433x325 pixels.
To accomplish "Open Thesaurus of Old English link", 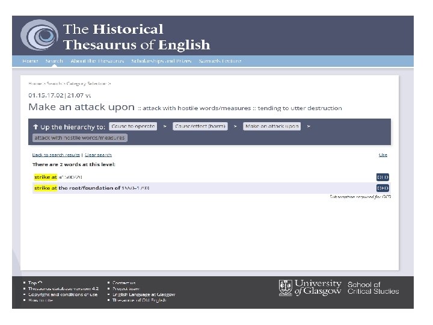I will [x=139, y=300].
